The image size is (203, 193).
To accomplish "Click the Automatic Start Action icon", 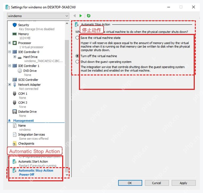I will [x=15, y=161].
